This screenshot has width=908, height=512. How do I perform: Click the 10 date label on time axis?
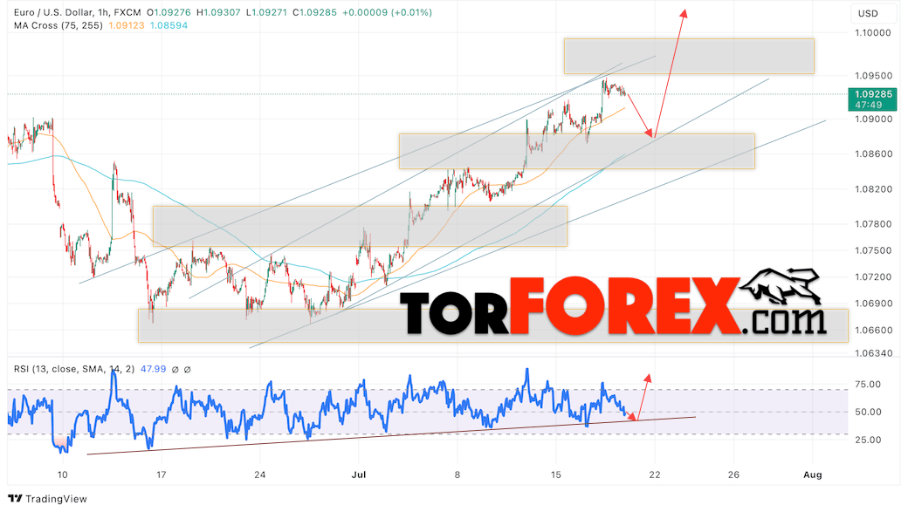pyautogui.click(x=63, y=475)
